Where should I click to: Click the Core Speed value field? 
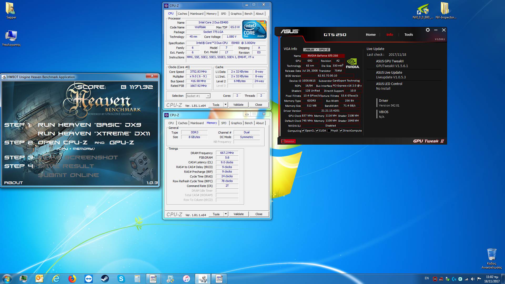(x=198, y=72)
